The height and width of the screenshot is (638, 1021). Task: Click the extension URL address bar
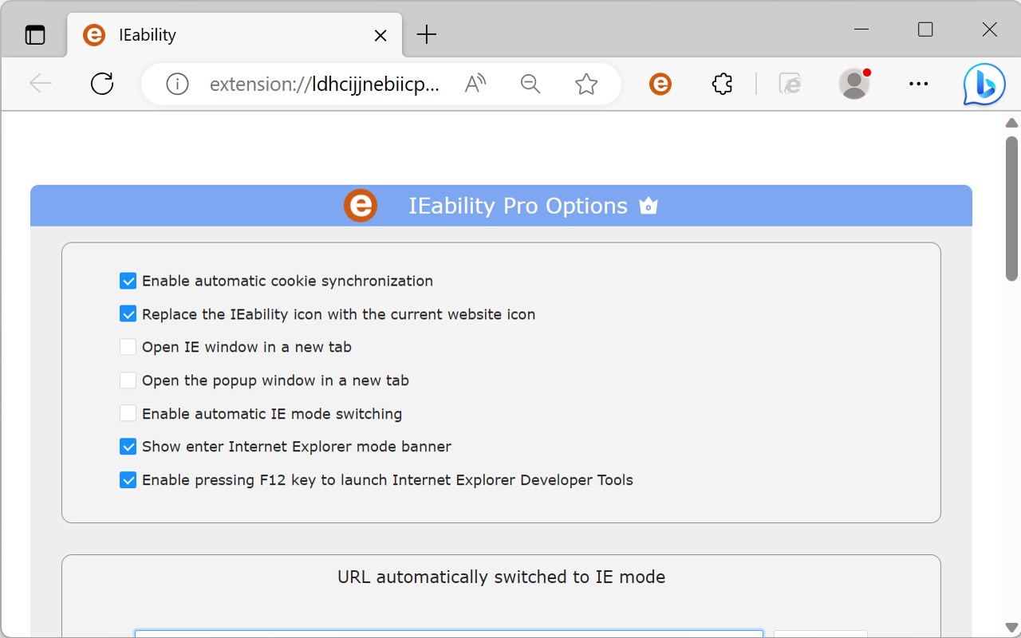324,84
